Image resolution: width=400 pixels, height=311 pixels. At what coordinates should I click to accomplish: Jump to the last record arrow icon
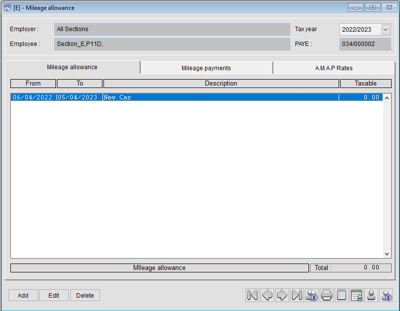pyautogui.click(x=297, y=295)
